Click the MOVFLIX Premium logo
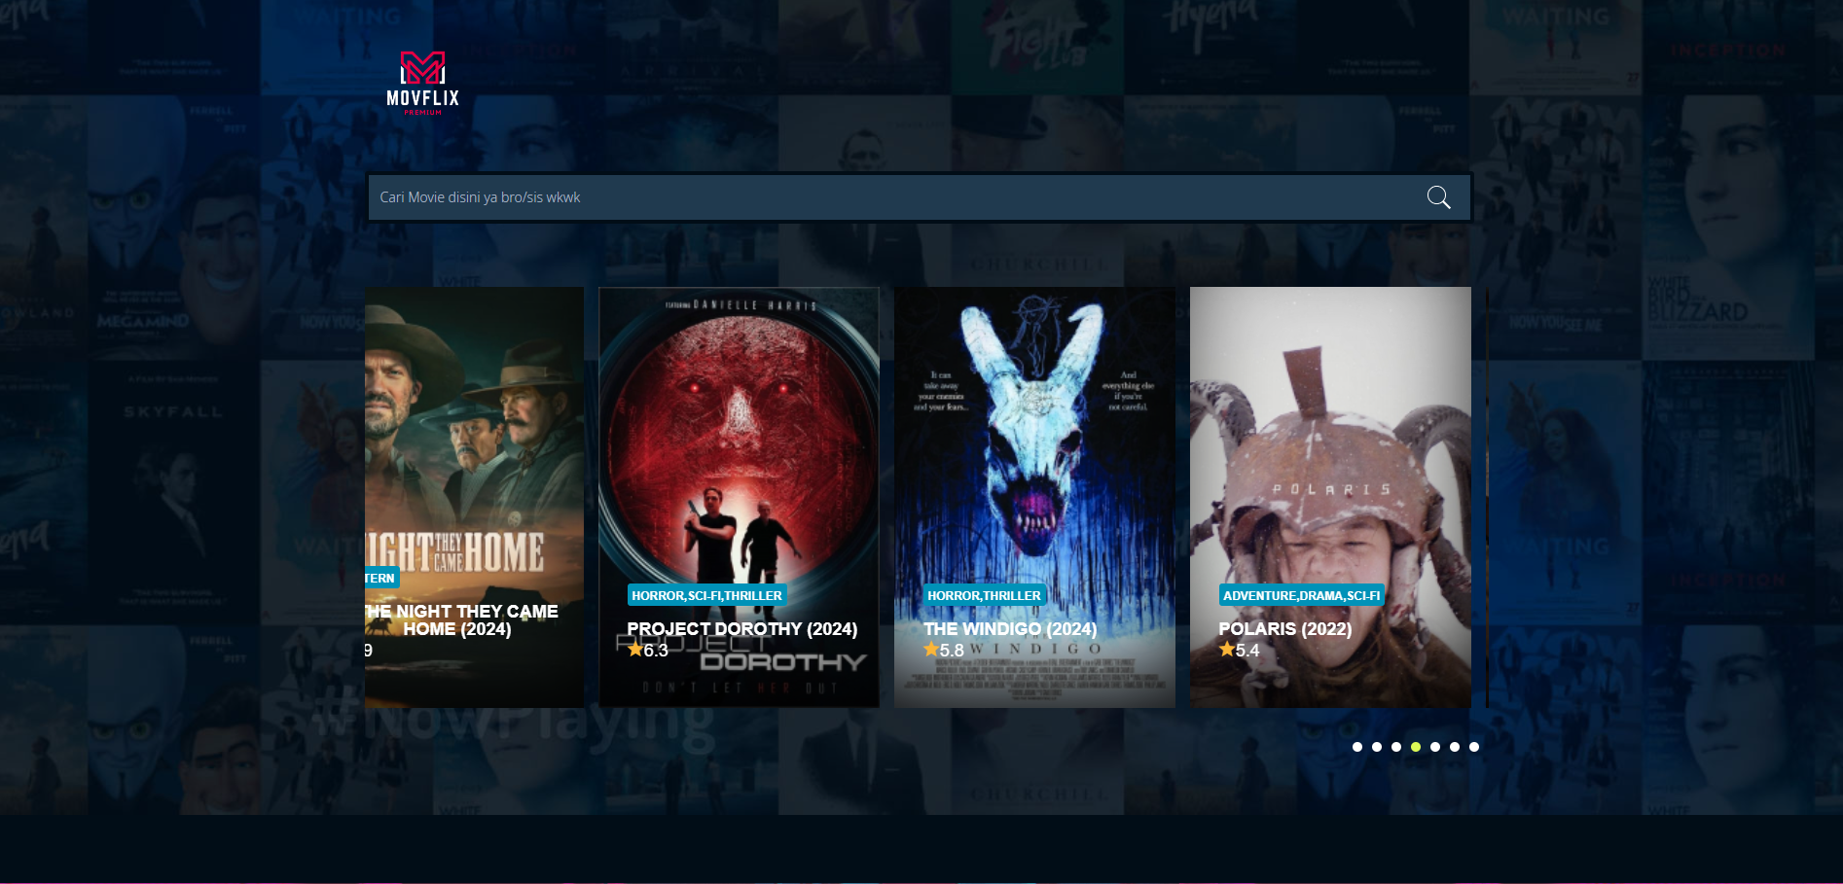 422,83
